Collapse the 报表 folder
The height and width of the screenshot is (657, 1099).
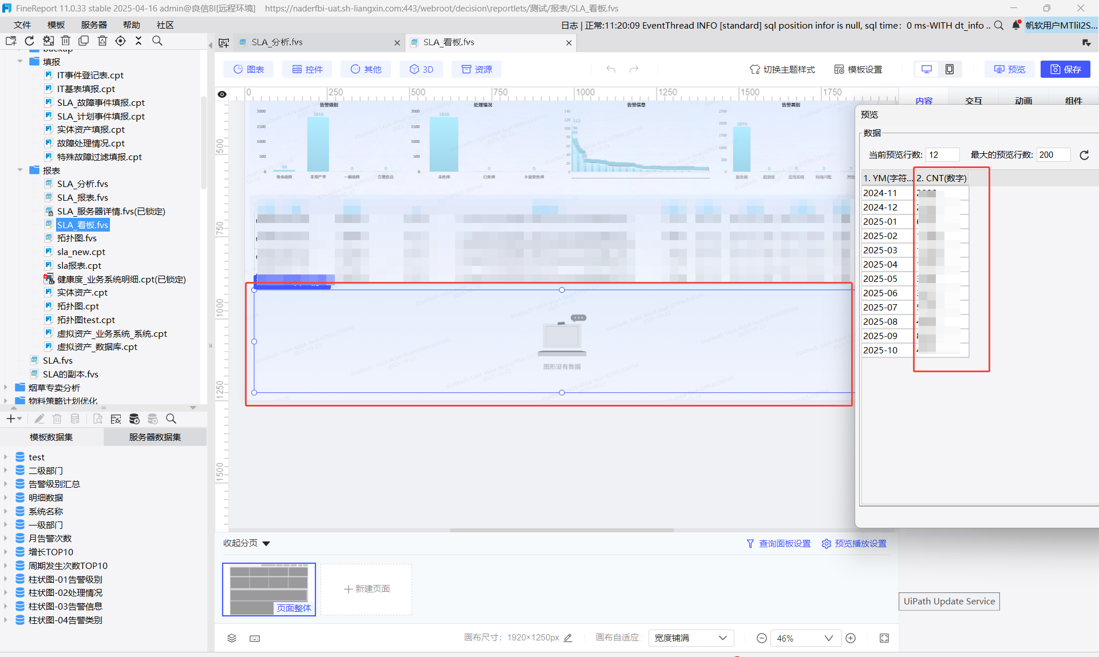(x=20, y=170)
